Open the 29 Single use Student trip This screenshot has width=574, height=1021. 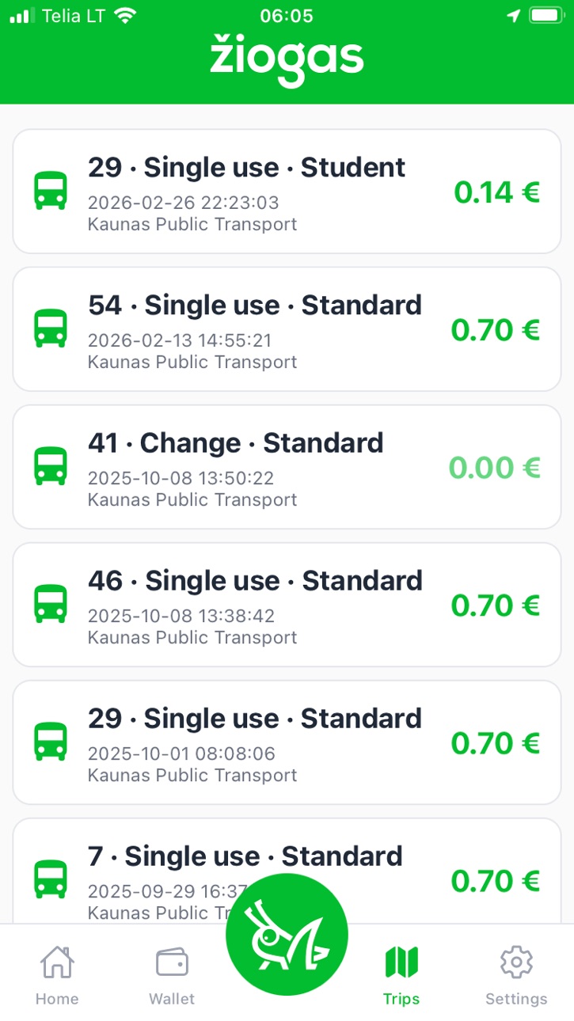point(287,192)
